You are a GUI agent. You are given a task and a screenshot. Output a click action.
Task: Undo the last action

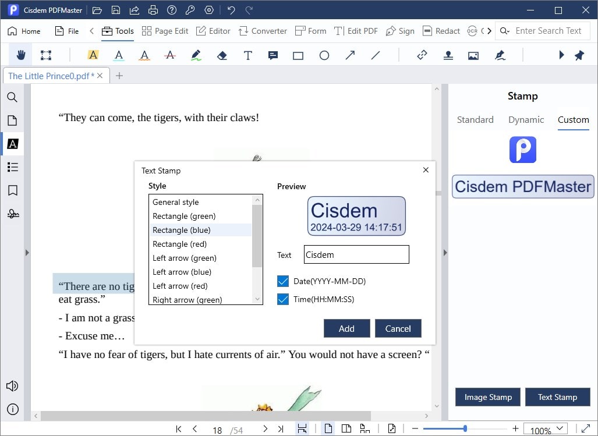click(231, 10)
